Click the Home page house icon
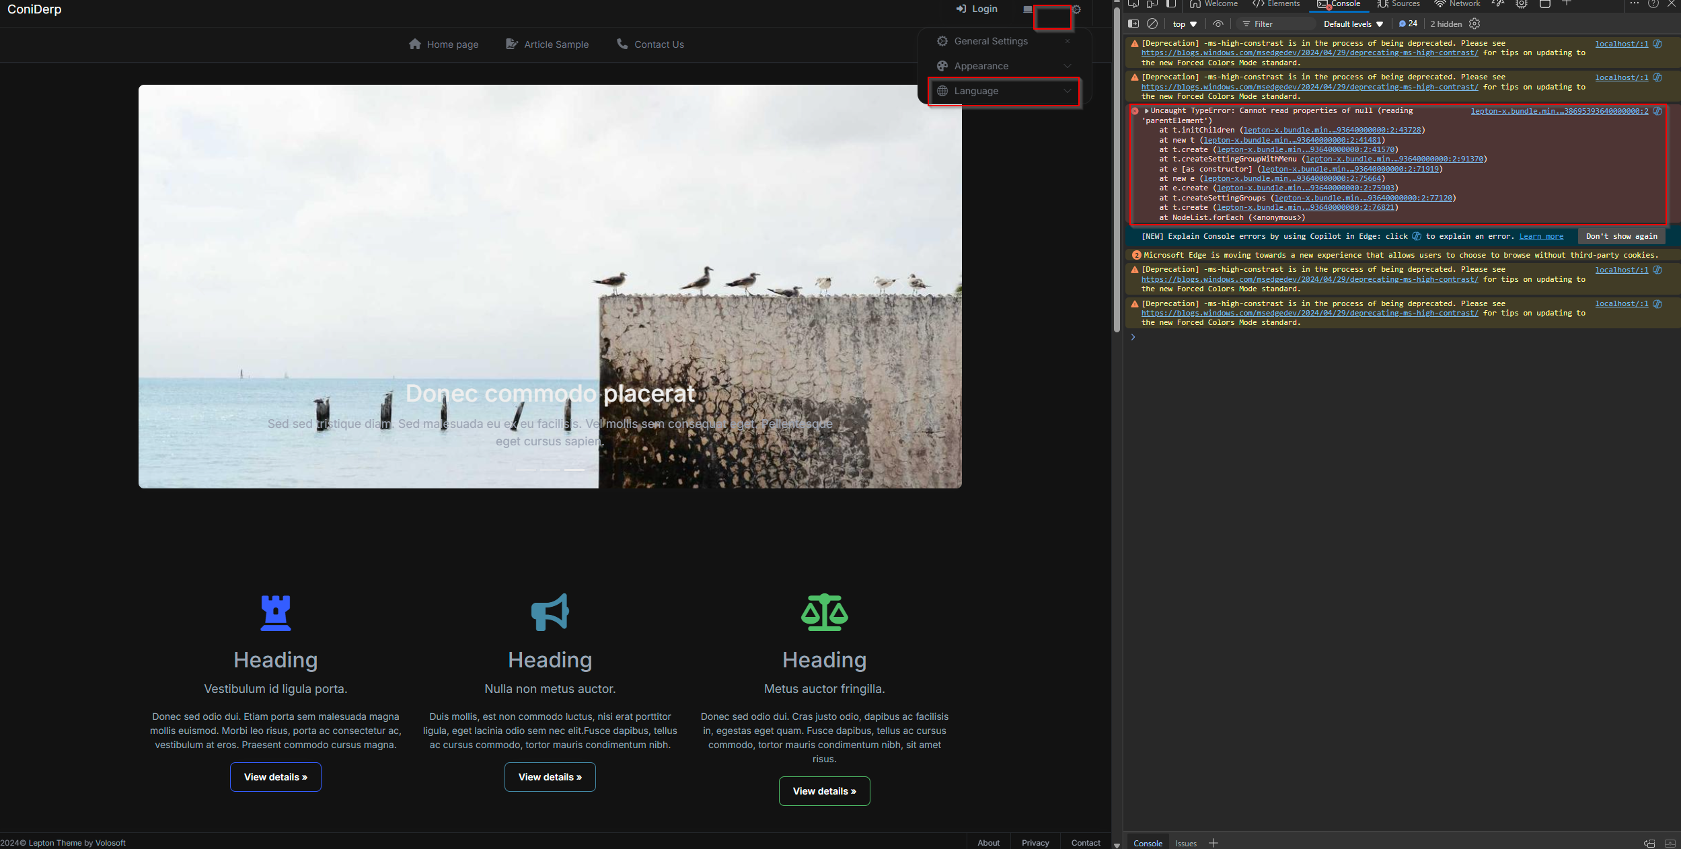The image size is (1681, 849). point(414,44)
